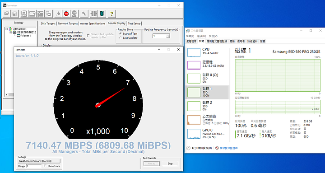
Task: Click the Open Test Configuration File icon in Iometer
Action: click(6, 14)
